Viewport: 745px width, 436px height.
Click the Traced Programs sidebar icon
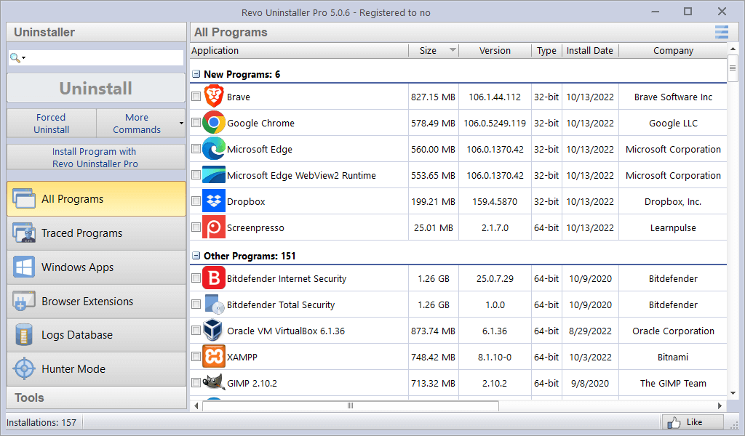coord(24,233)
